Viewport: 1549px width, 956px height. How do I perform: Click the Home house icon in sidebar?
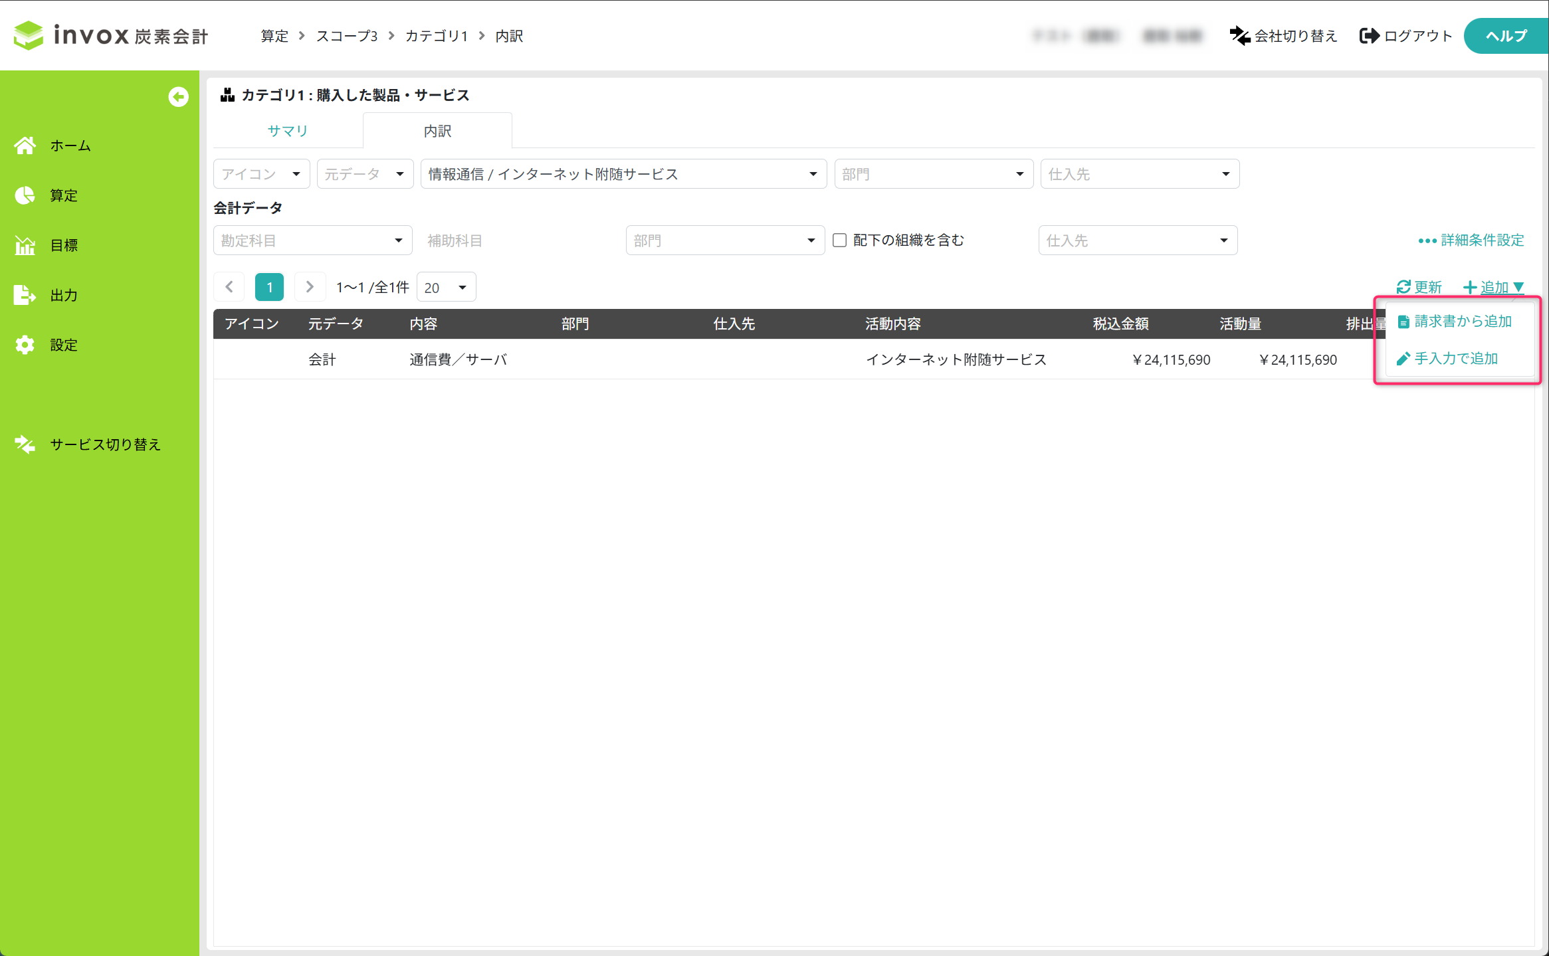click(x=25, y=145)
